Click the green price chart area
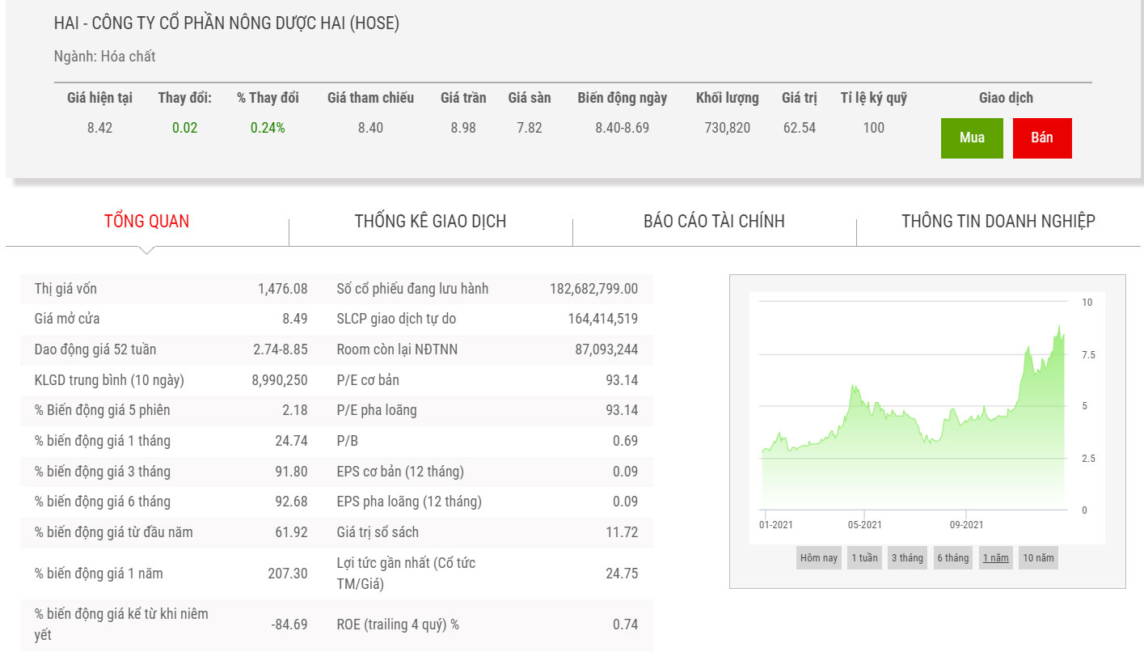 [x=912, y=453]
